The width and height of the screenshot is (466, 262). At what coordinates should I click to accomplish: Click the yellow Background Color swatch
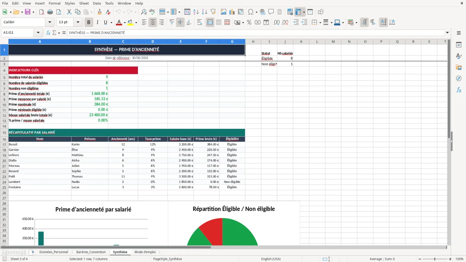(130, 23)
